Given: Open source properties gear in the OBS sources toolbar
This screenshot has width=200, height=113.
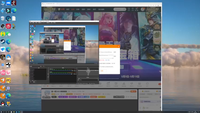Looking at the screenshot, I should (x=33, y=81).
